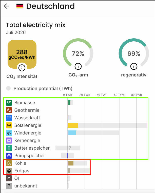Click the Erdgas row label

click(22, 171)
